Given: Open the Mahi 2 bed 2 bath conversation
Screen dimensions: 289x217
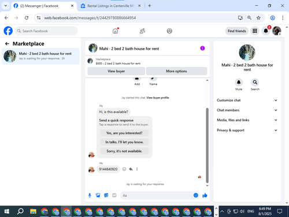Looking at the screenshot, I should coord(40,56).
